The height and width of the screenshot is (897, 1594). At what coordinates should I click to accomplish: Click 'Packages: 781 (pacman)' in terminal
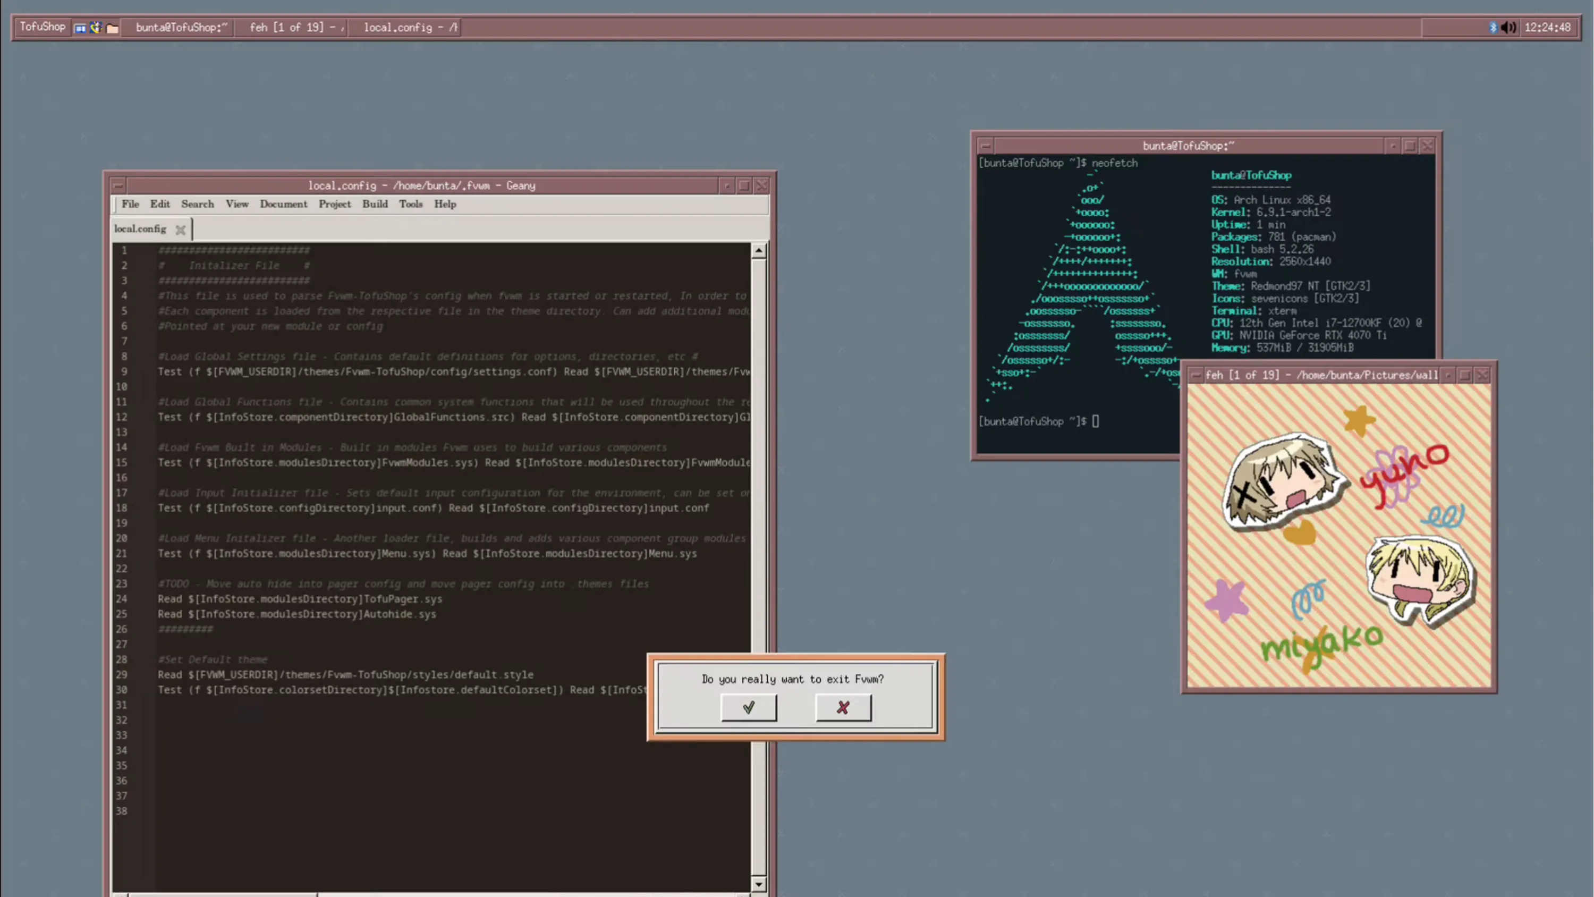pos(1274,237)
